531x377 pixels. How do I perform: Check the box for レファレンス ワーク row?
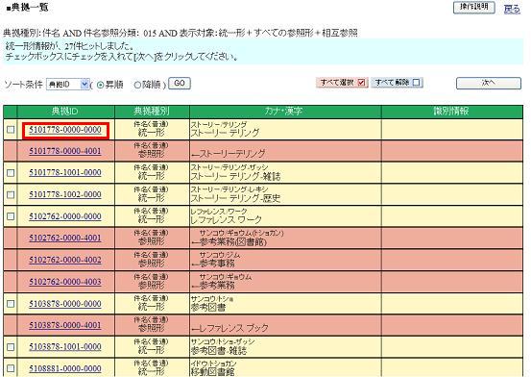(11, 216)
